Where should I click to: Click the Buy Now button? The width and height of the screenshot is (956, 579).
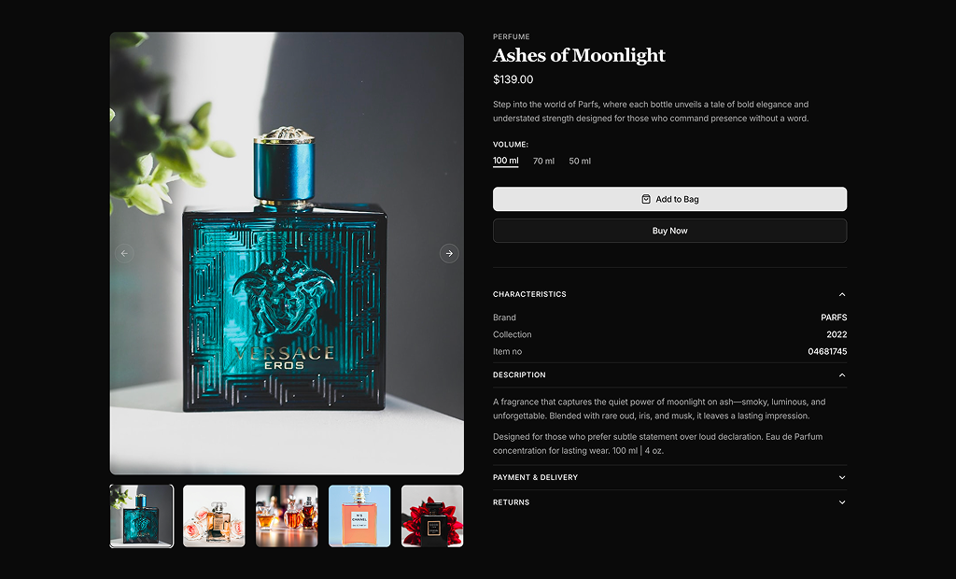click(x=669, y=231)
